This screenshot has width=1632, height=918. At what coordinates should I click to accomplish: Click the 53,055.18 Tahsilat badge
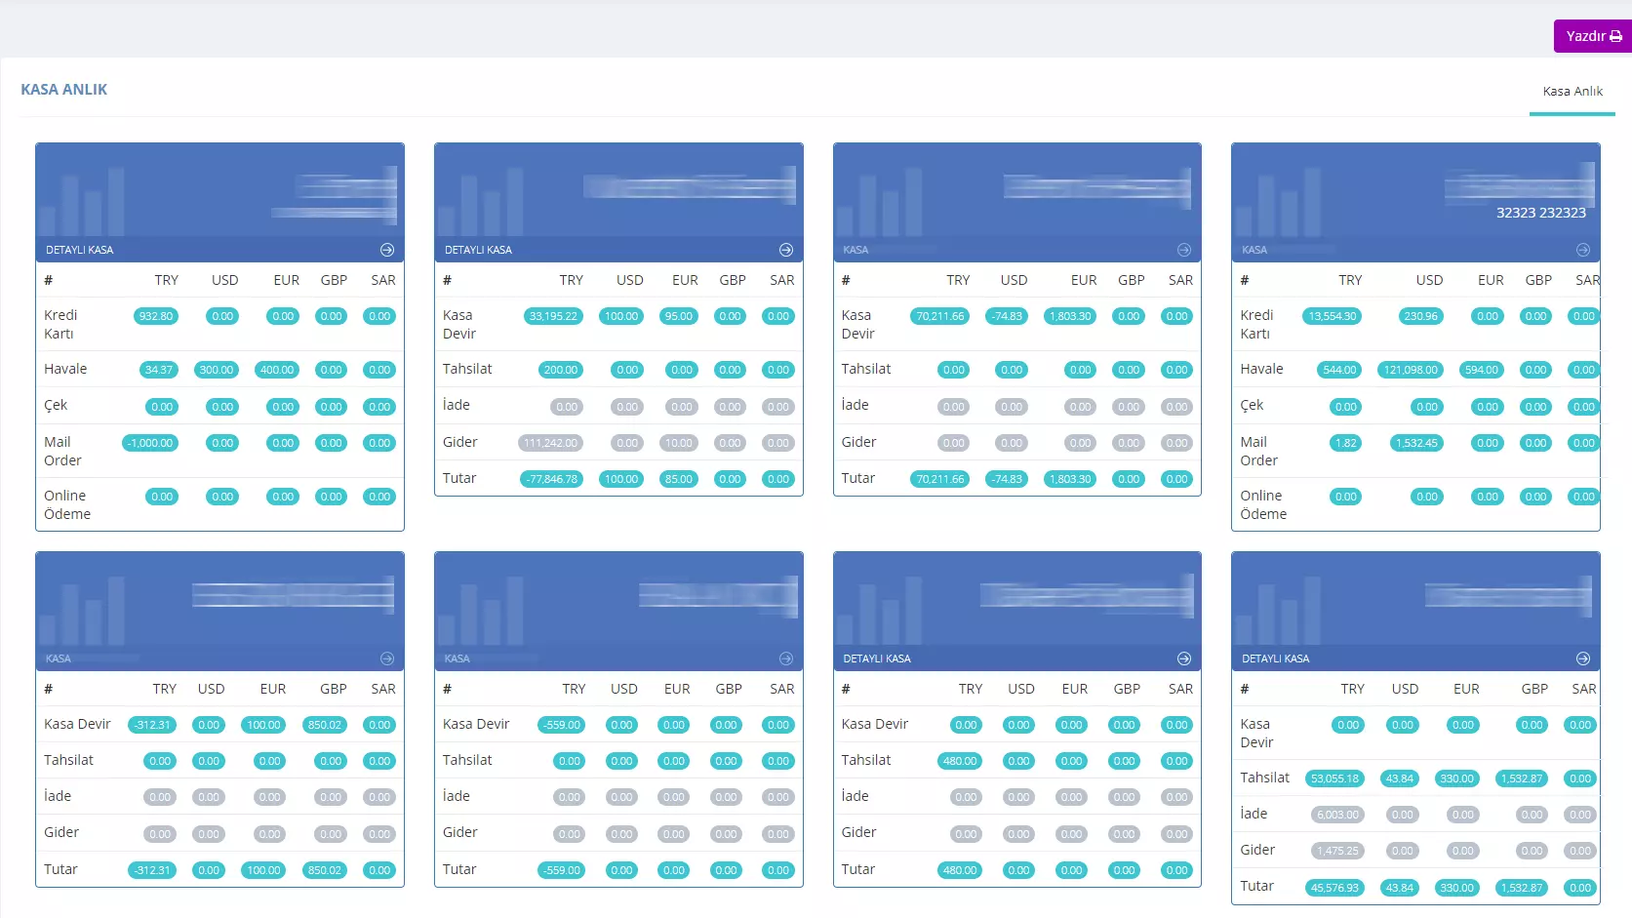click(x=1335, y=778)
